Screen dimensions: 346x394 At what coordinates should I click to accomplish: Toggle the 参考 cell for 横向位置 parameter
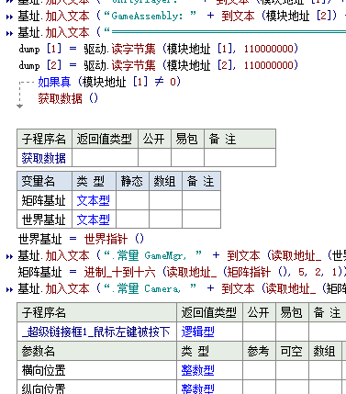260,370
